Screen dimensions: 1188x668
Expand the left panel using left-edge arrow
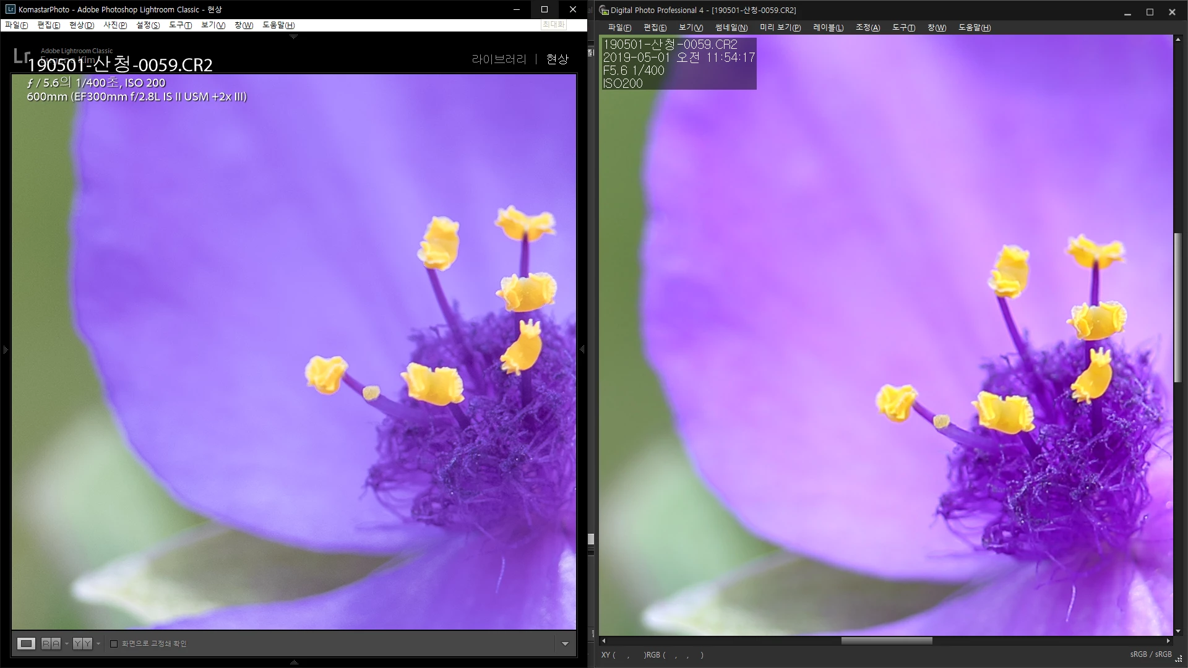(5, 350)
